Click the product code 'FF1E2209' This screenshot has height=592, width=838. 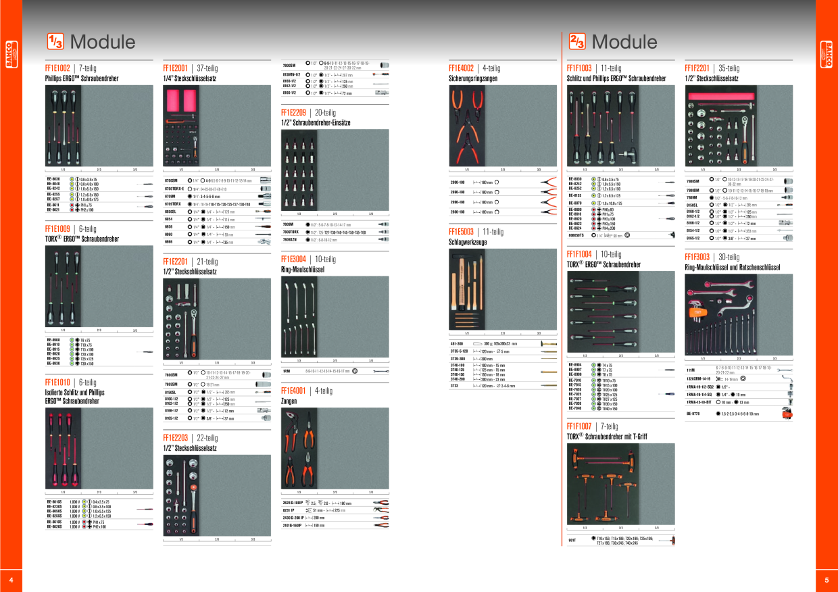294,113
